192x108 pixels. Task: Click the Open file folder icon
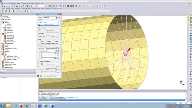coord(4,6)
